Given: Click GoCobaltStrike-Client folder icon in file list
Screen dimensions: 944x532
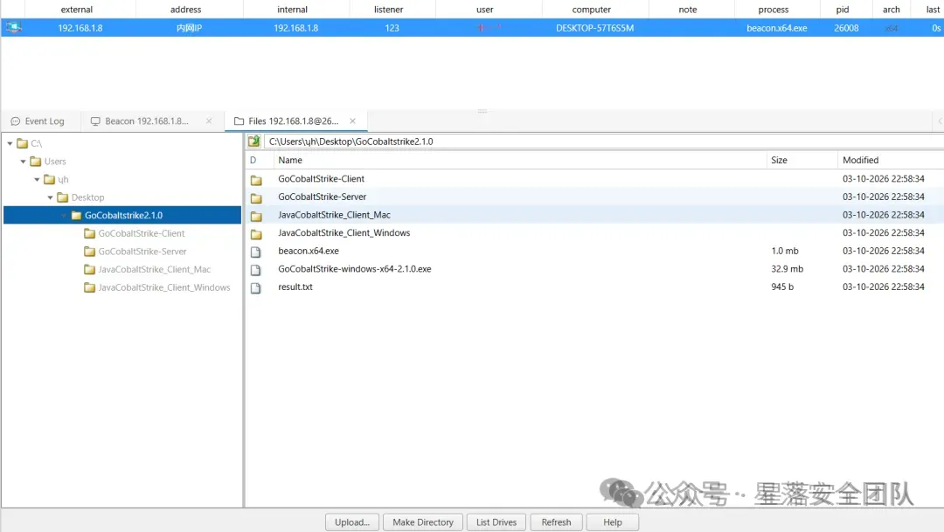Looking at the screenshot, I should pyautogui.click(x=256, y=180).
